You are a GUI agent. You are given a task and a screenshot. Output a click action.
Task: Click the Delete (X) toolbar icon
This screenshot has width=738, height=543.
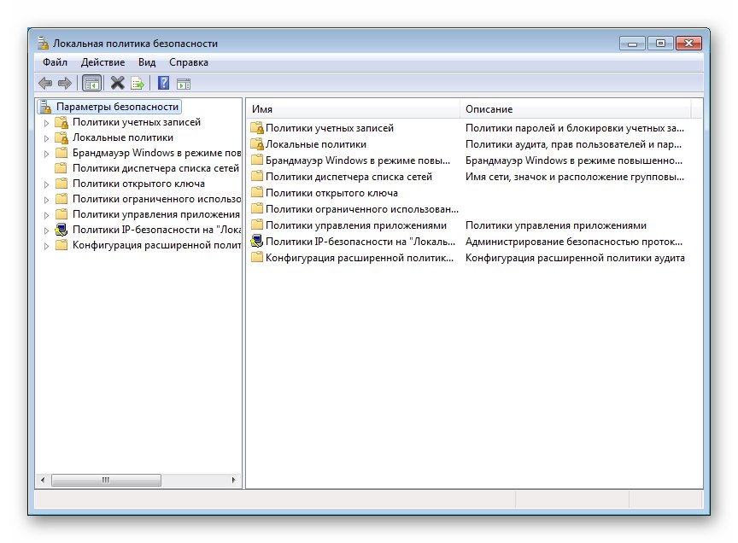[x=117, y=84]
